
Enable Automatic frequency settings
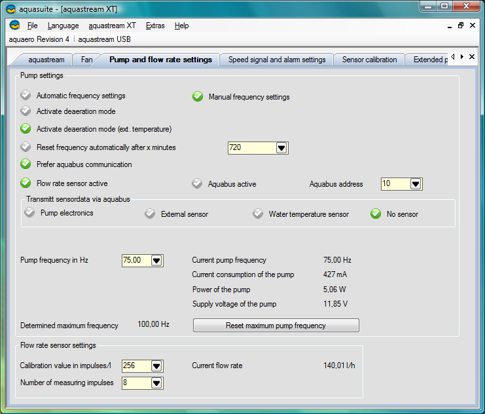point(26,95)
